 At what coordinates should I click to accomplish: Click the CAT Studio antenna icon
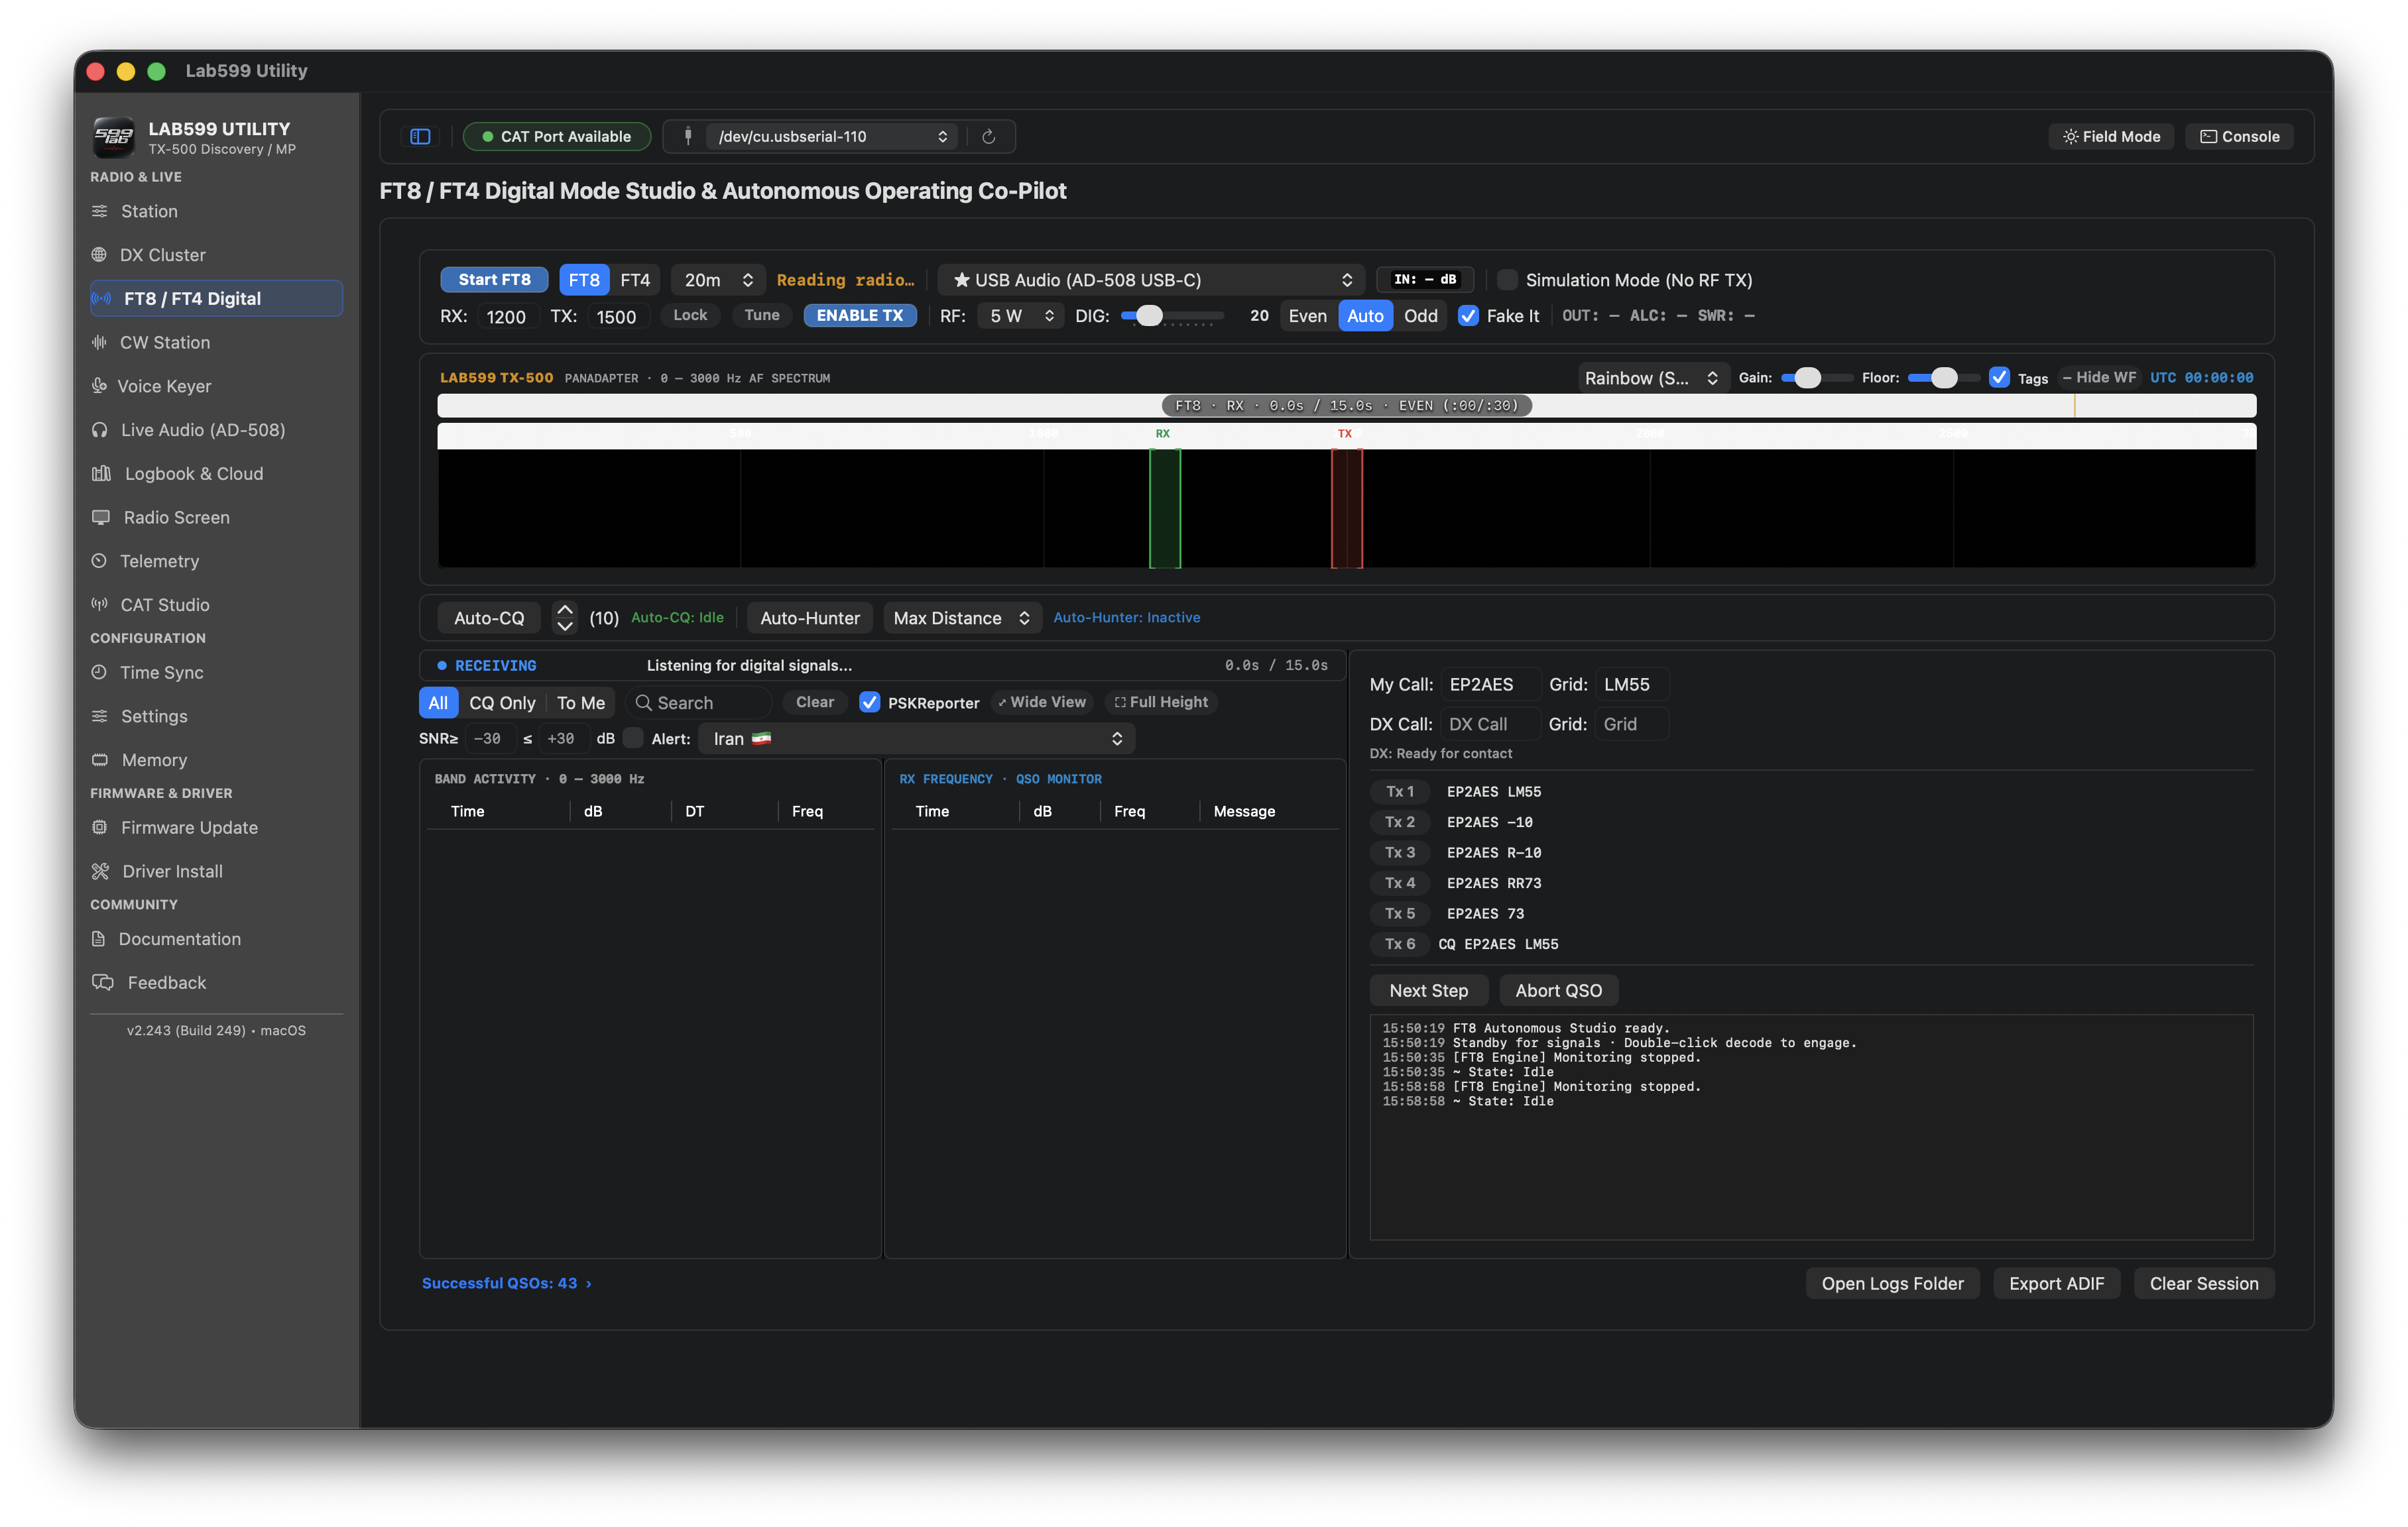[99, 604]
